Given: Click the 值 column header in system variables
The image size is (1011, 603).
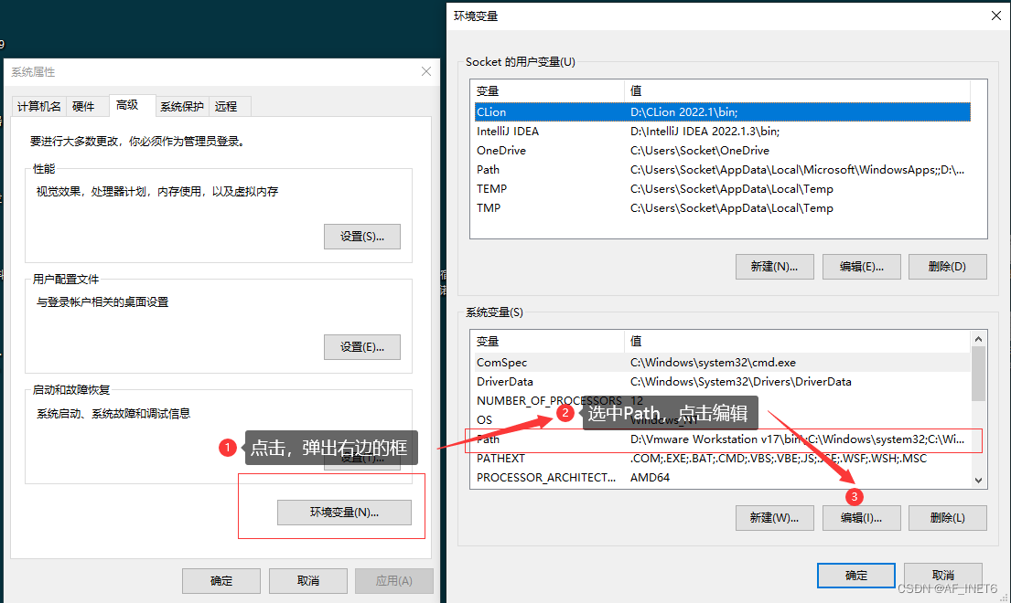Looking at the screenshot, I should point(798,341).
